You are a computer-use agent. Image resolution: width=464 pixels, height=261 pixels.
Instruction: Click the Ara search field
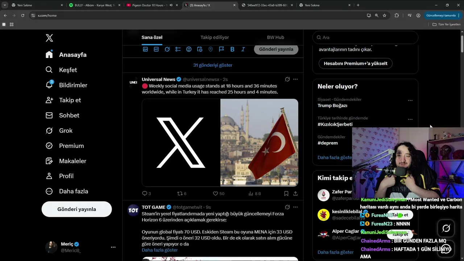pyautogui.click(x=365, y=37)
